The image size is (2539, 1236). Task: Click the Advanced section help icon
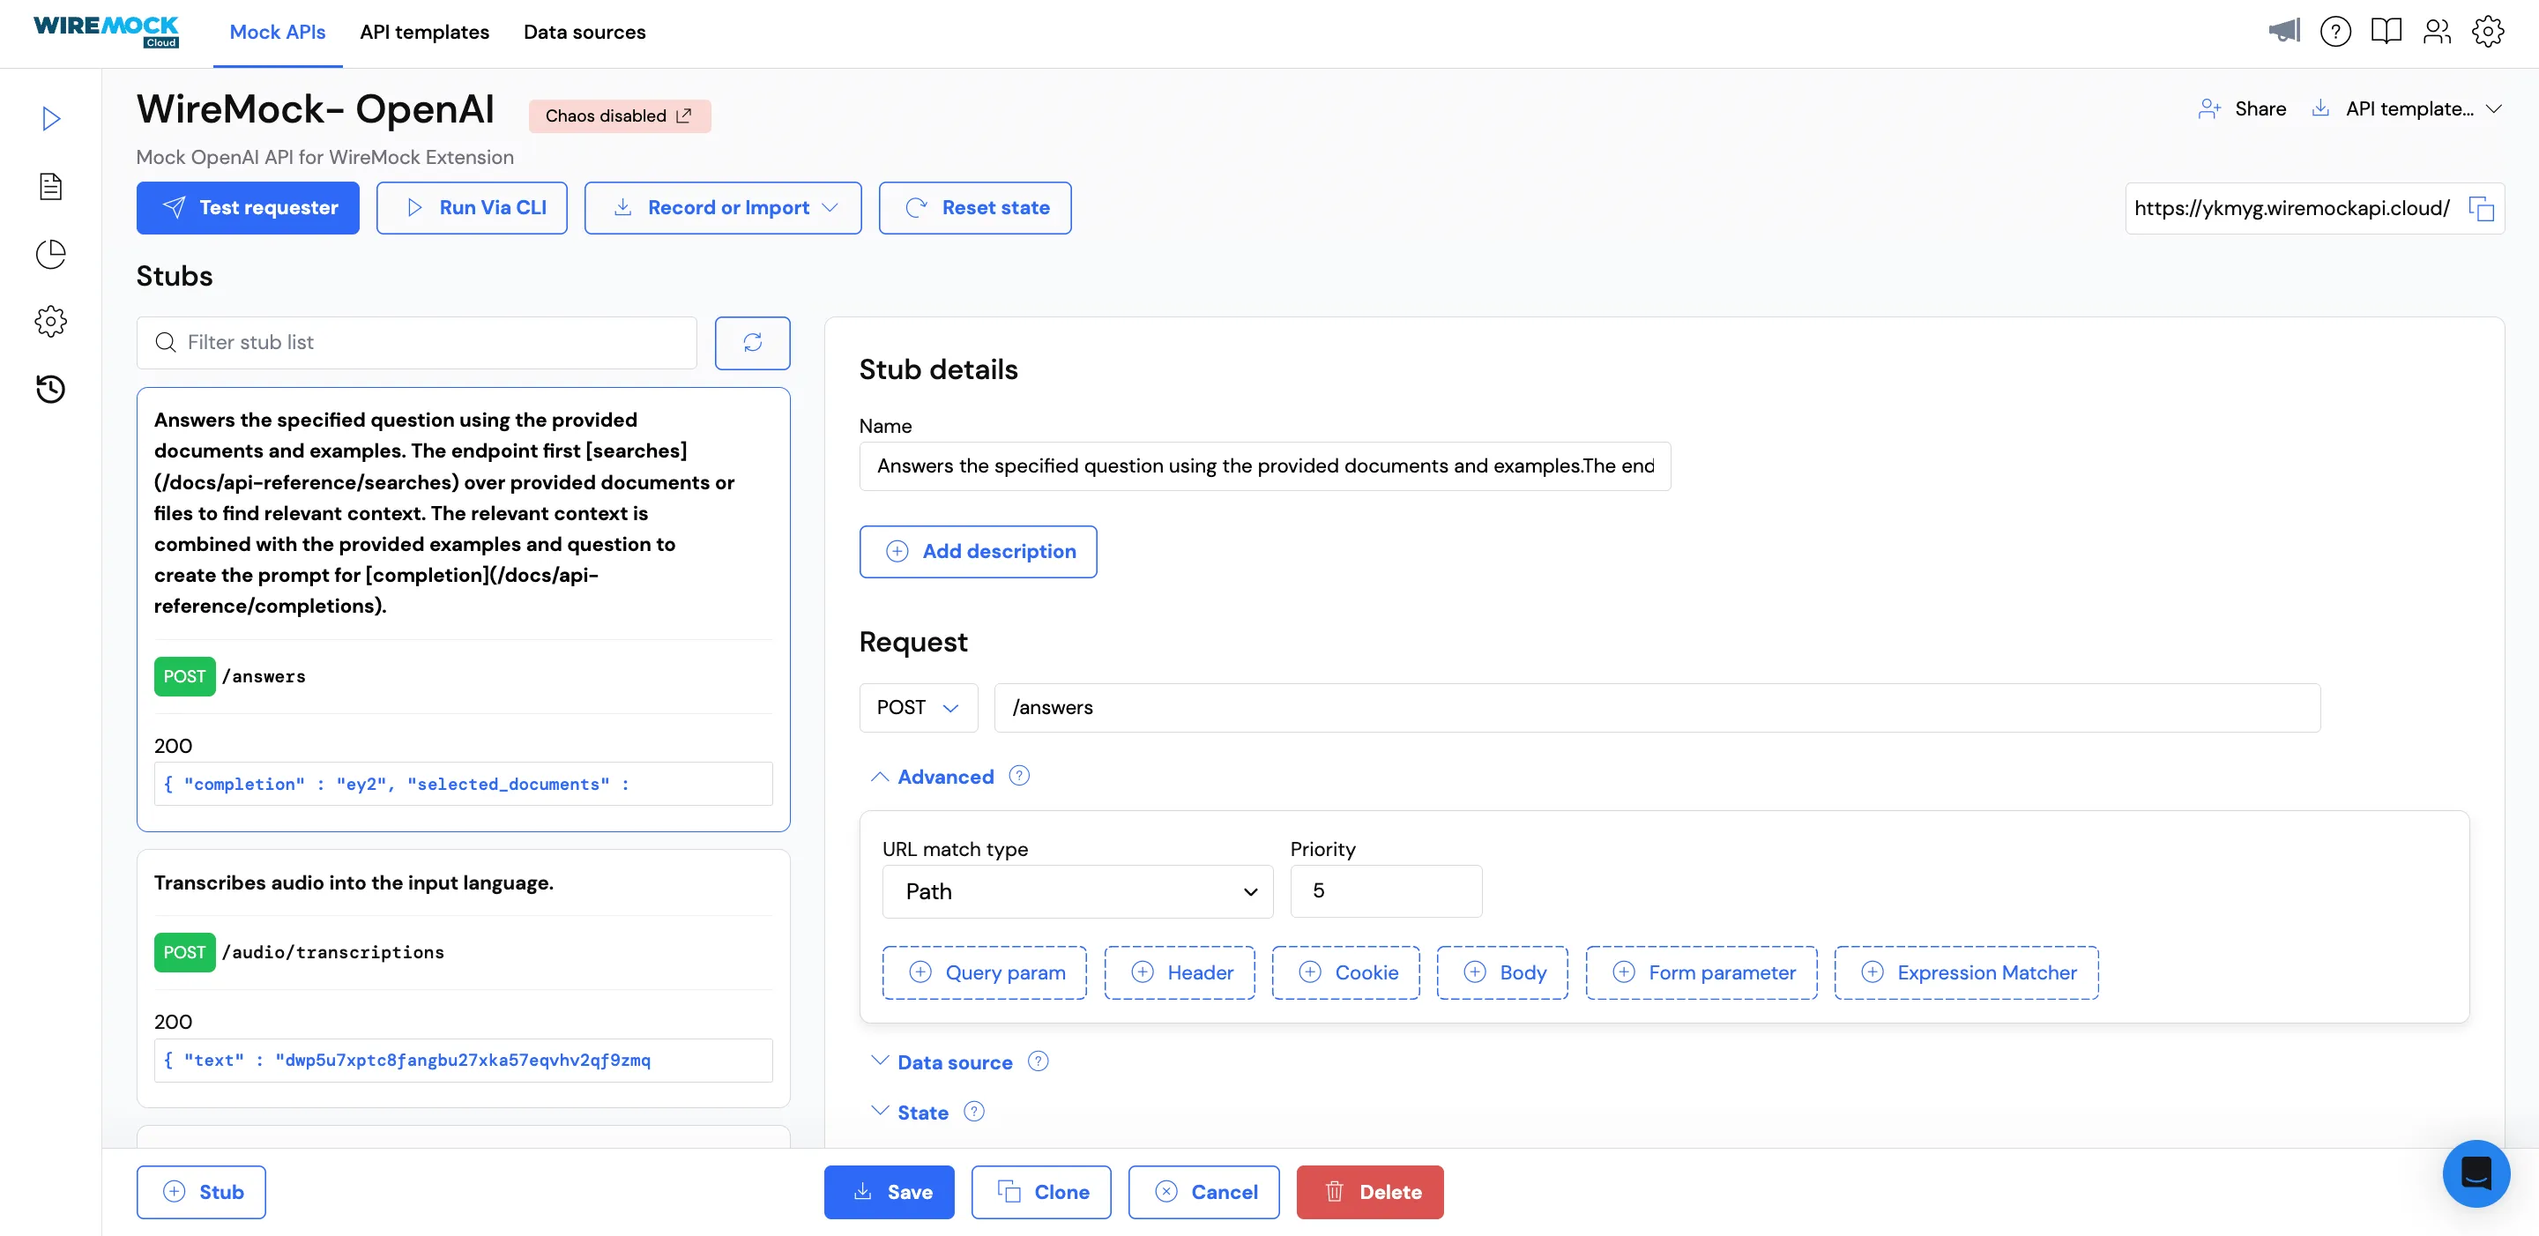click(1019, 777)
